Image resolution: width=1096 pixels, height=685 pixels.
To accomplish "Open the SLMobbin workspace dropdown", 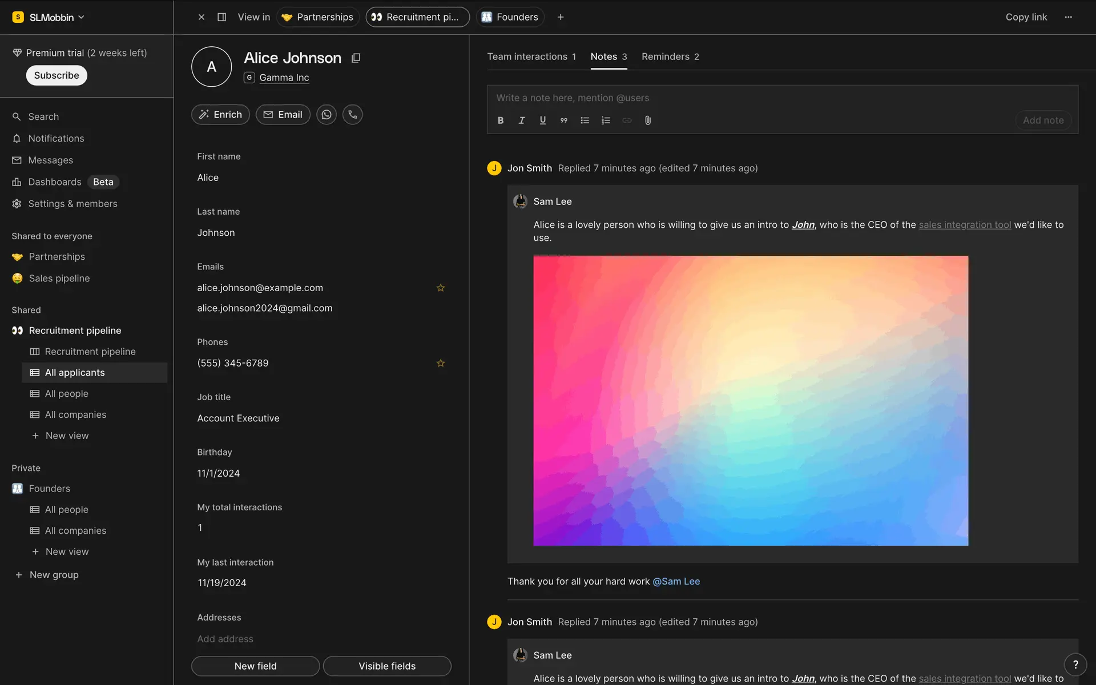I will point(49,17).
